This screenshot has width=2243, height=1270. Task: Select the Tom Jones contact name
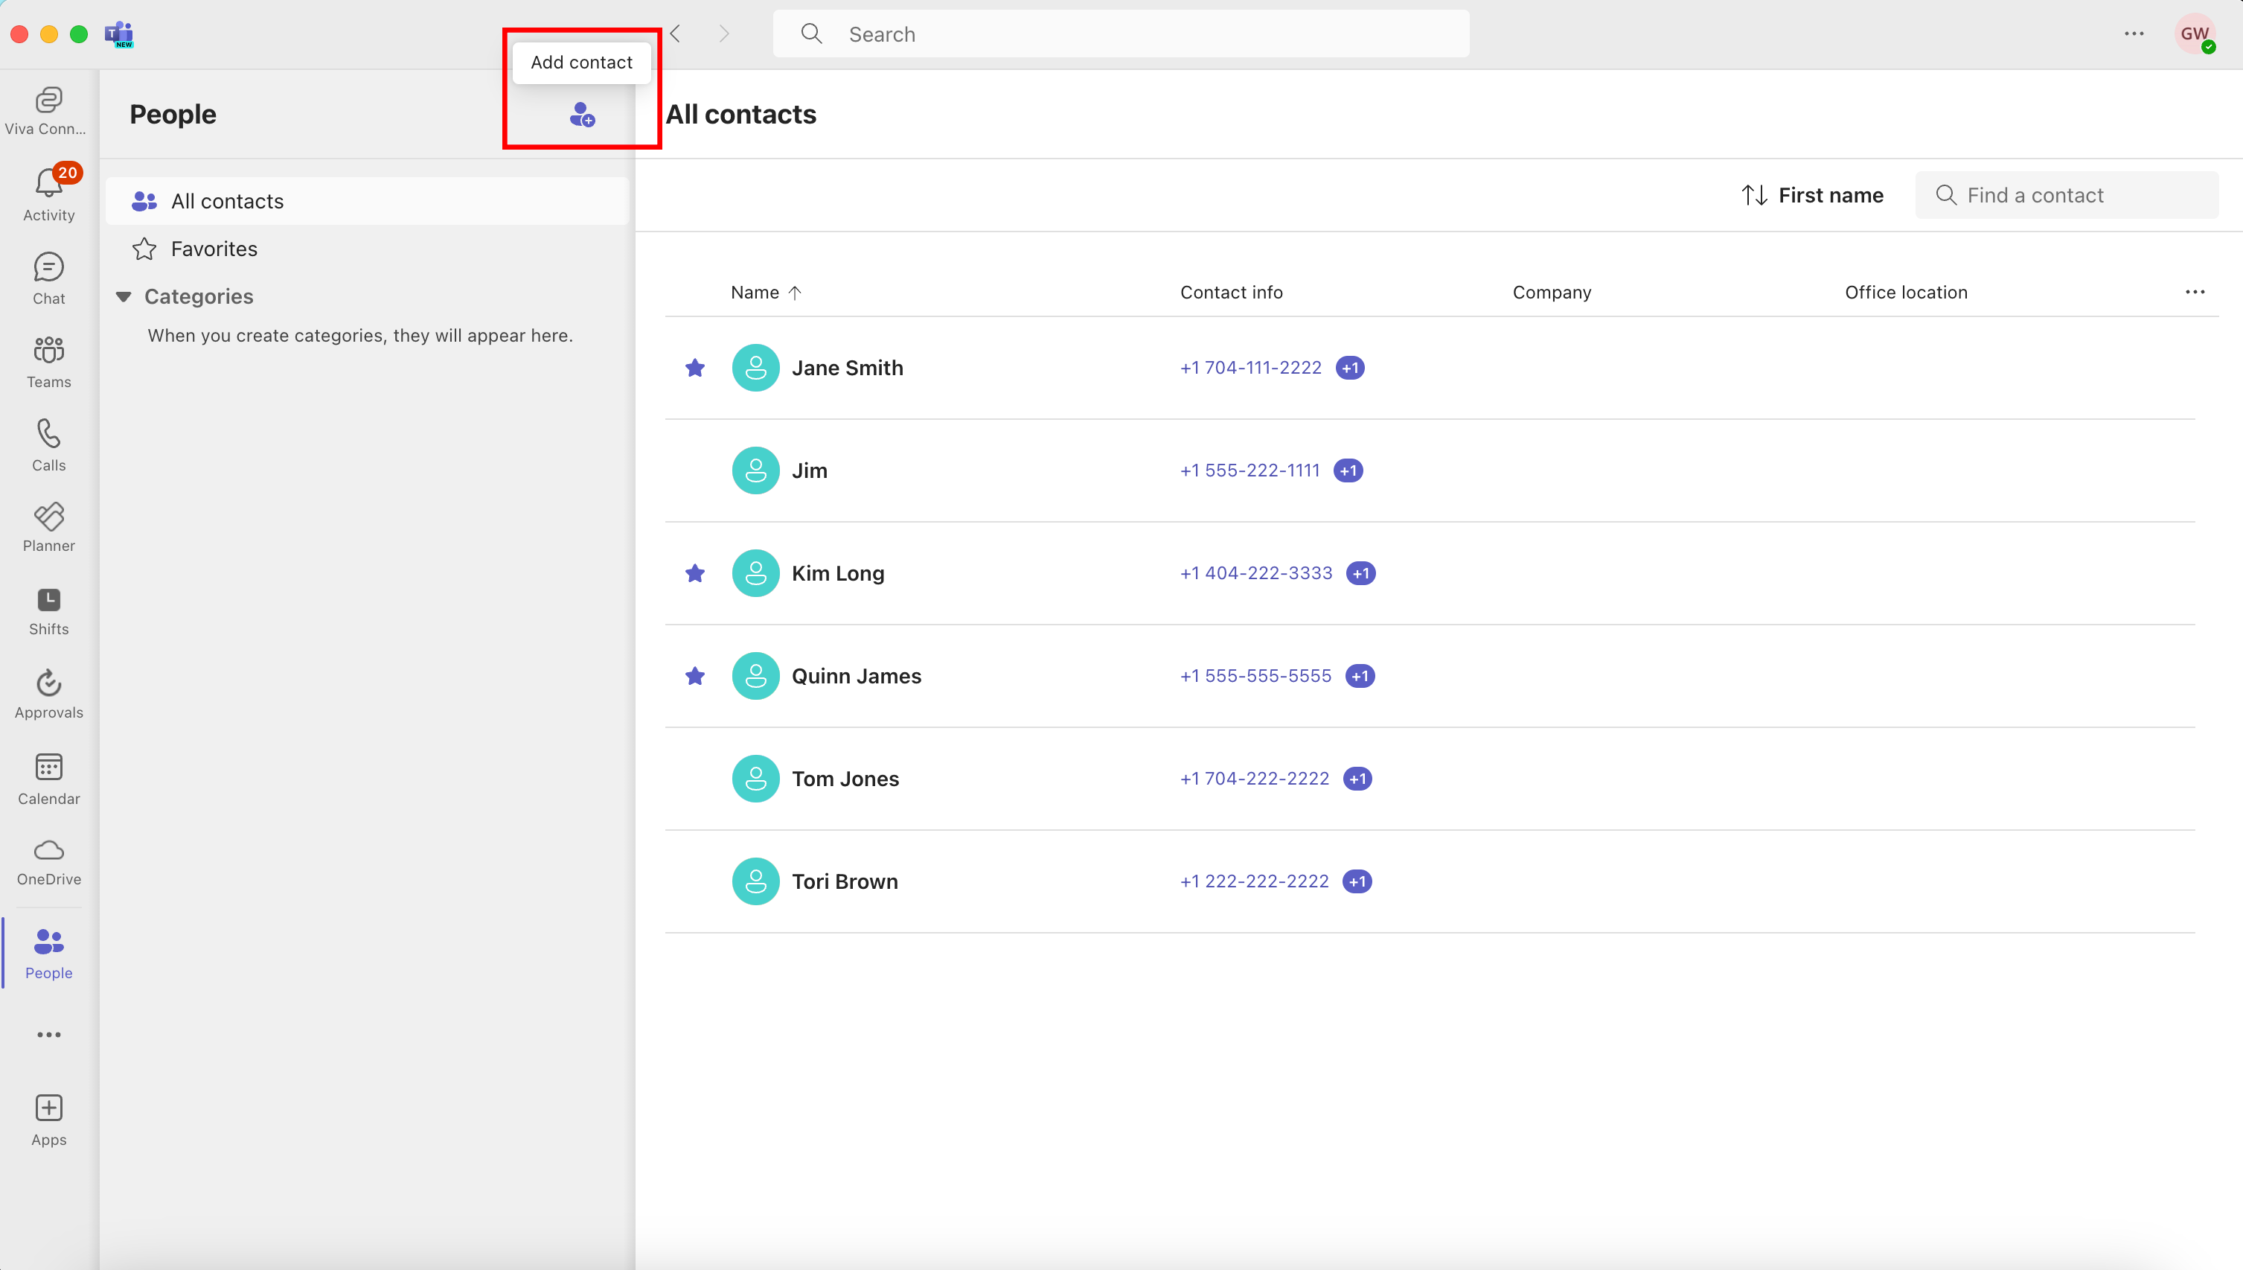(x=845, y=779)
